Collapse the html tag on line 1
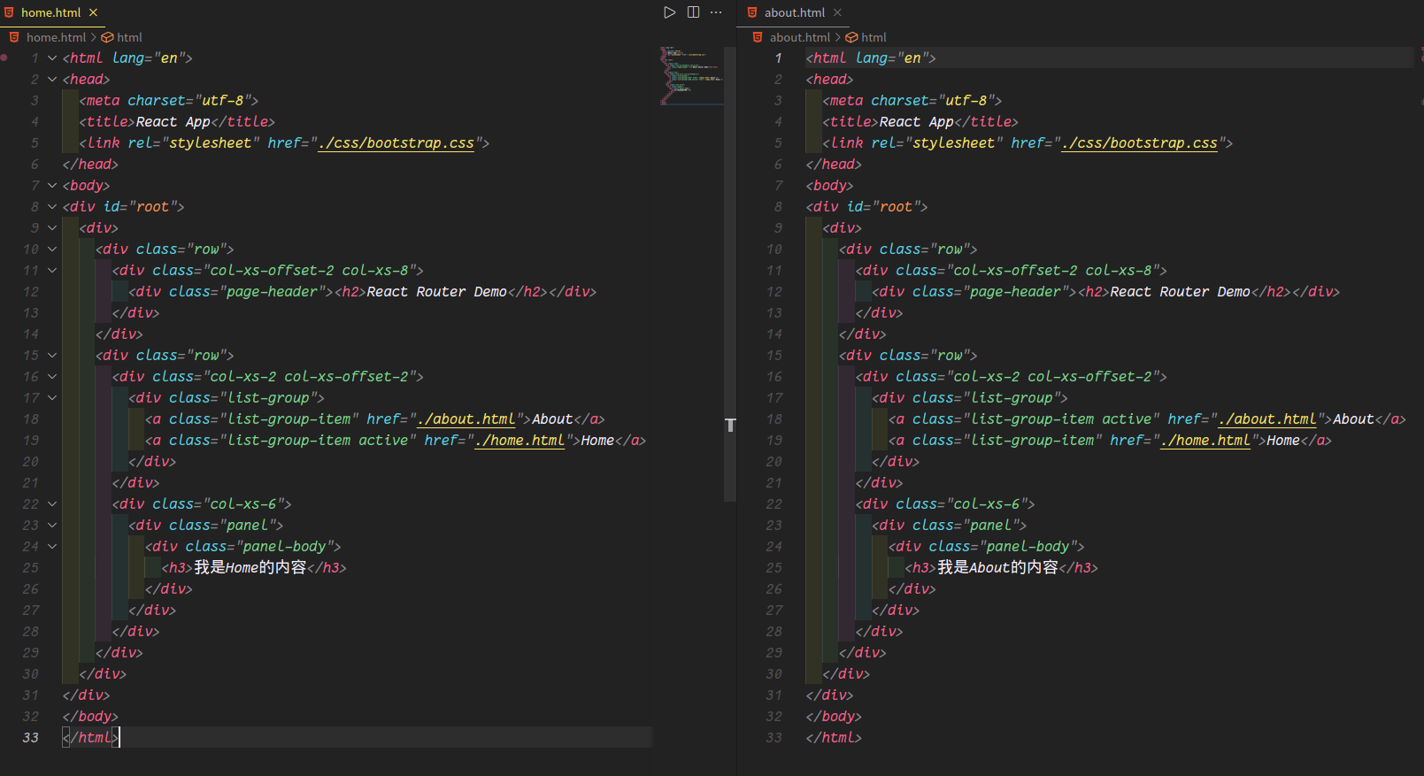1424x776 pixels. click(52, 58)
